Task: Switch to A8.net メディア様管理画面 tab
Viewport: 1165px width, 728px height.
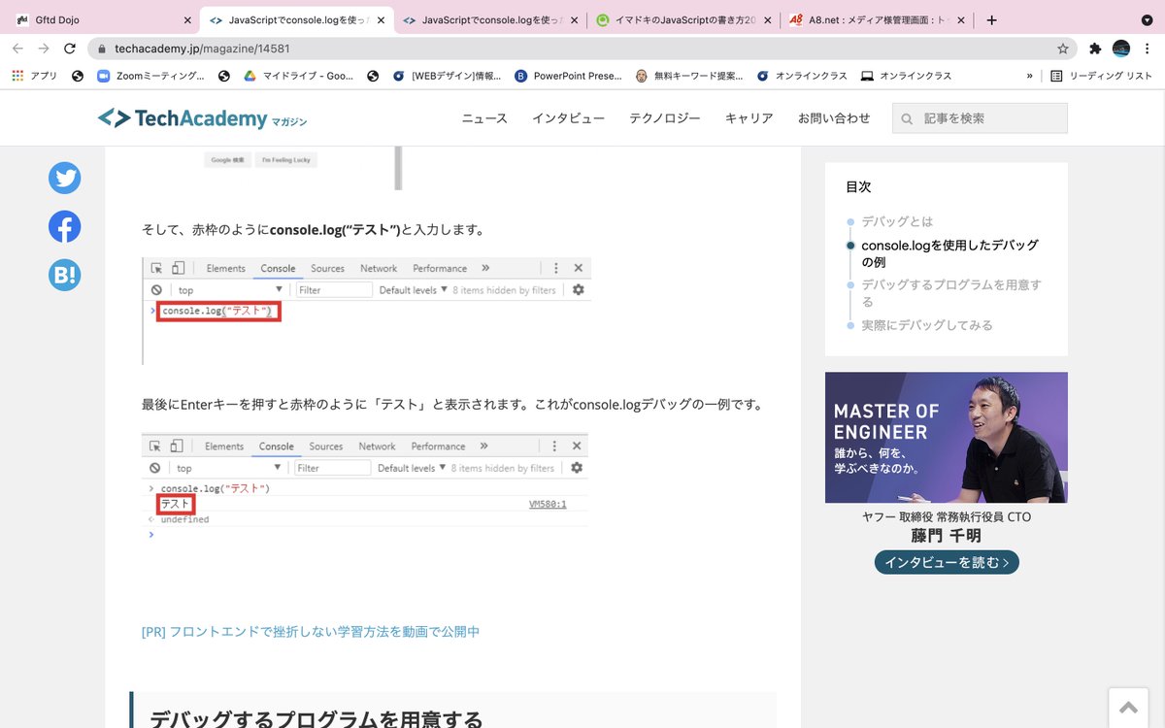Action: tap(879, 19)
